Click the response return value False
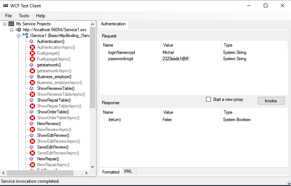The image size is (291, 186). 167,120
